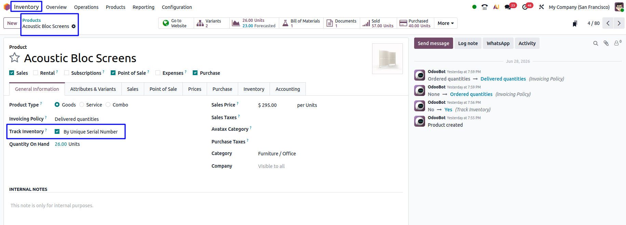Open Purchased units stat button

click(x=415, y=23)
